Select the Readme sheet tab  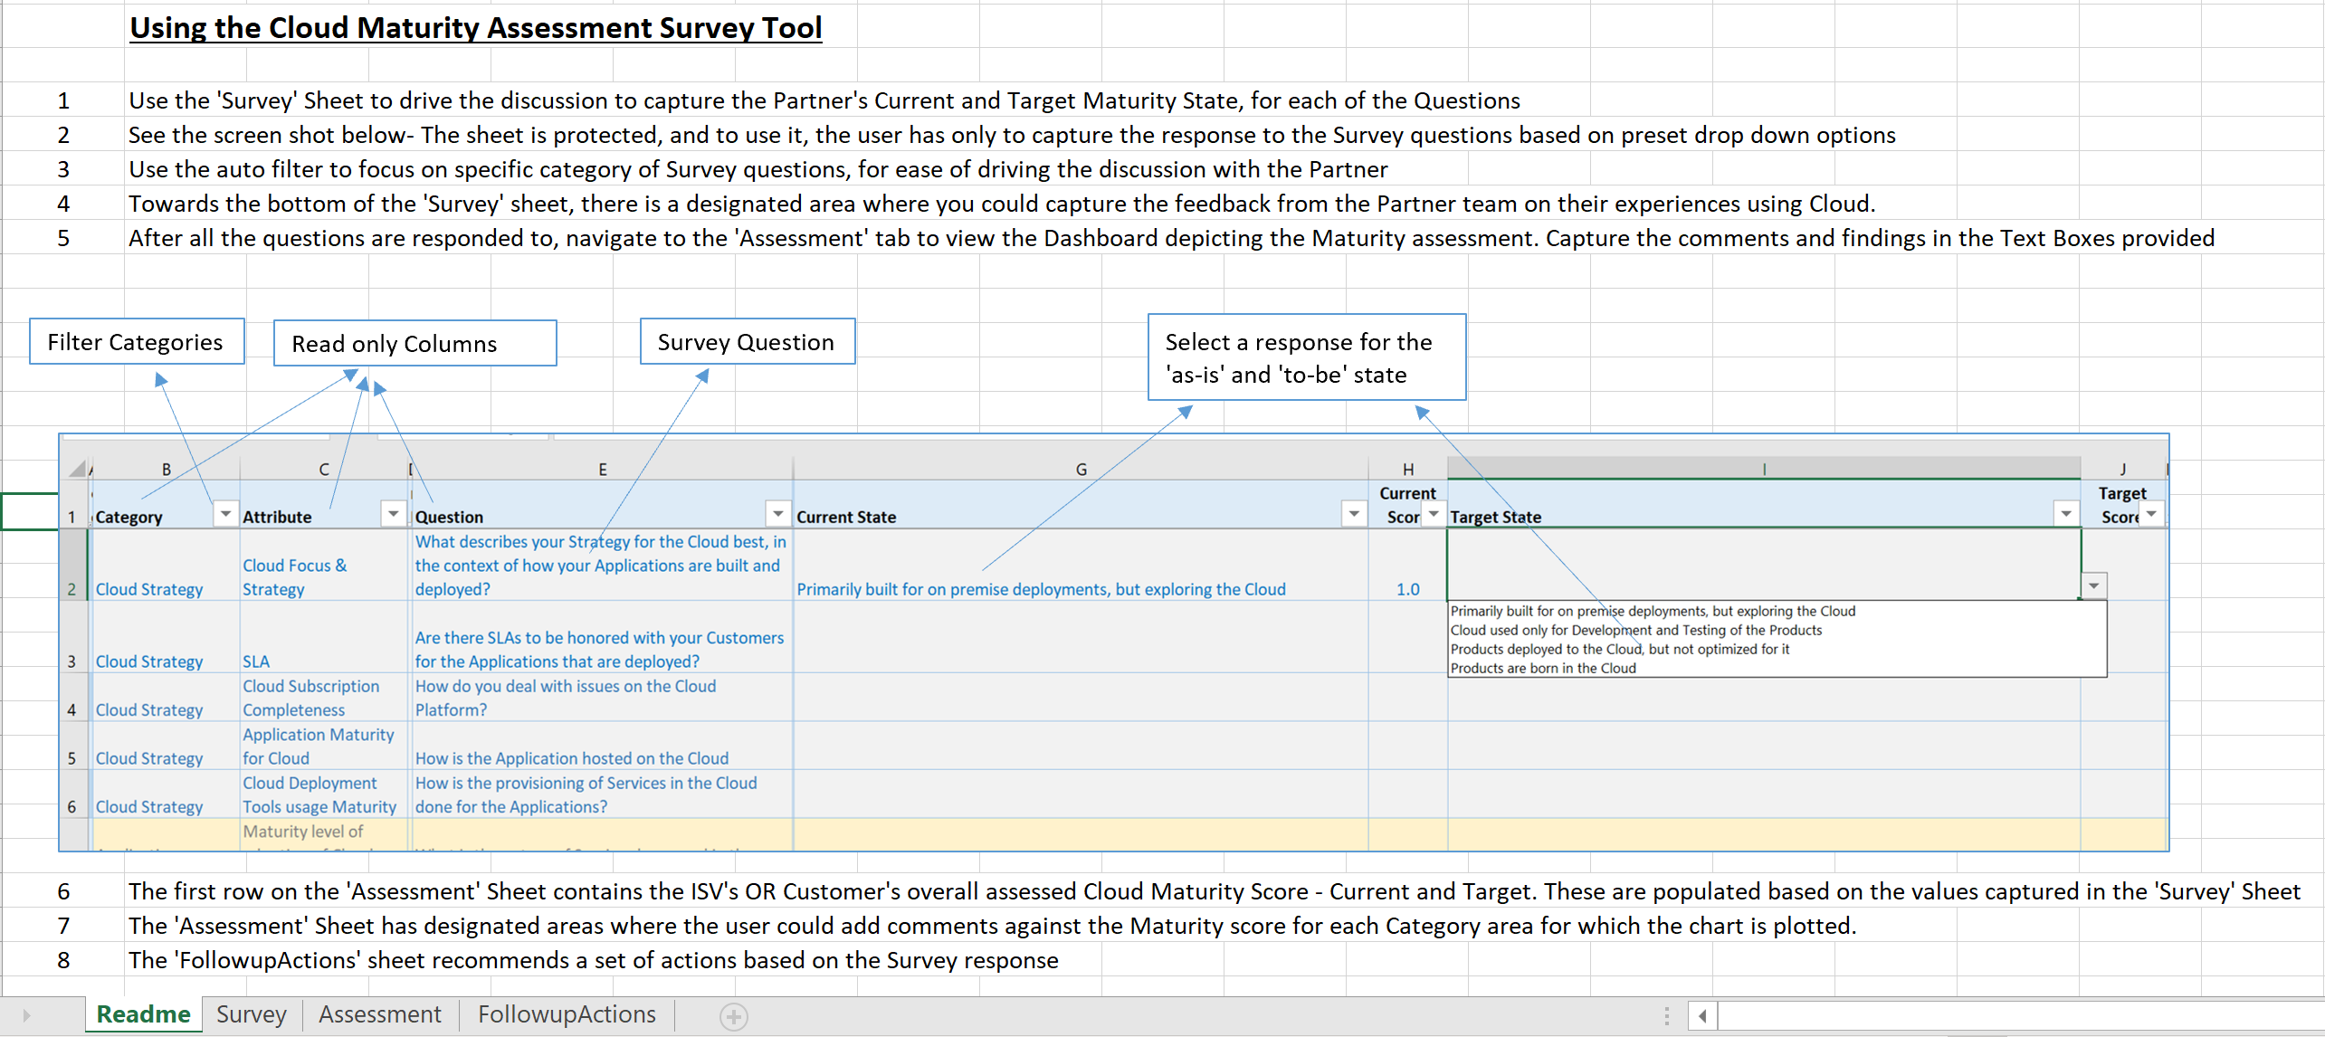pos(143,1014)
